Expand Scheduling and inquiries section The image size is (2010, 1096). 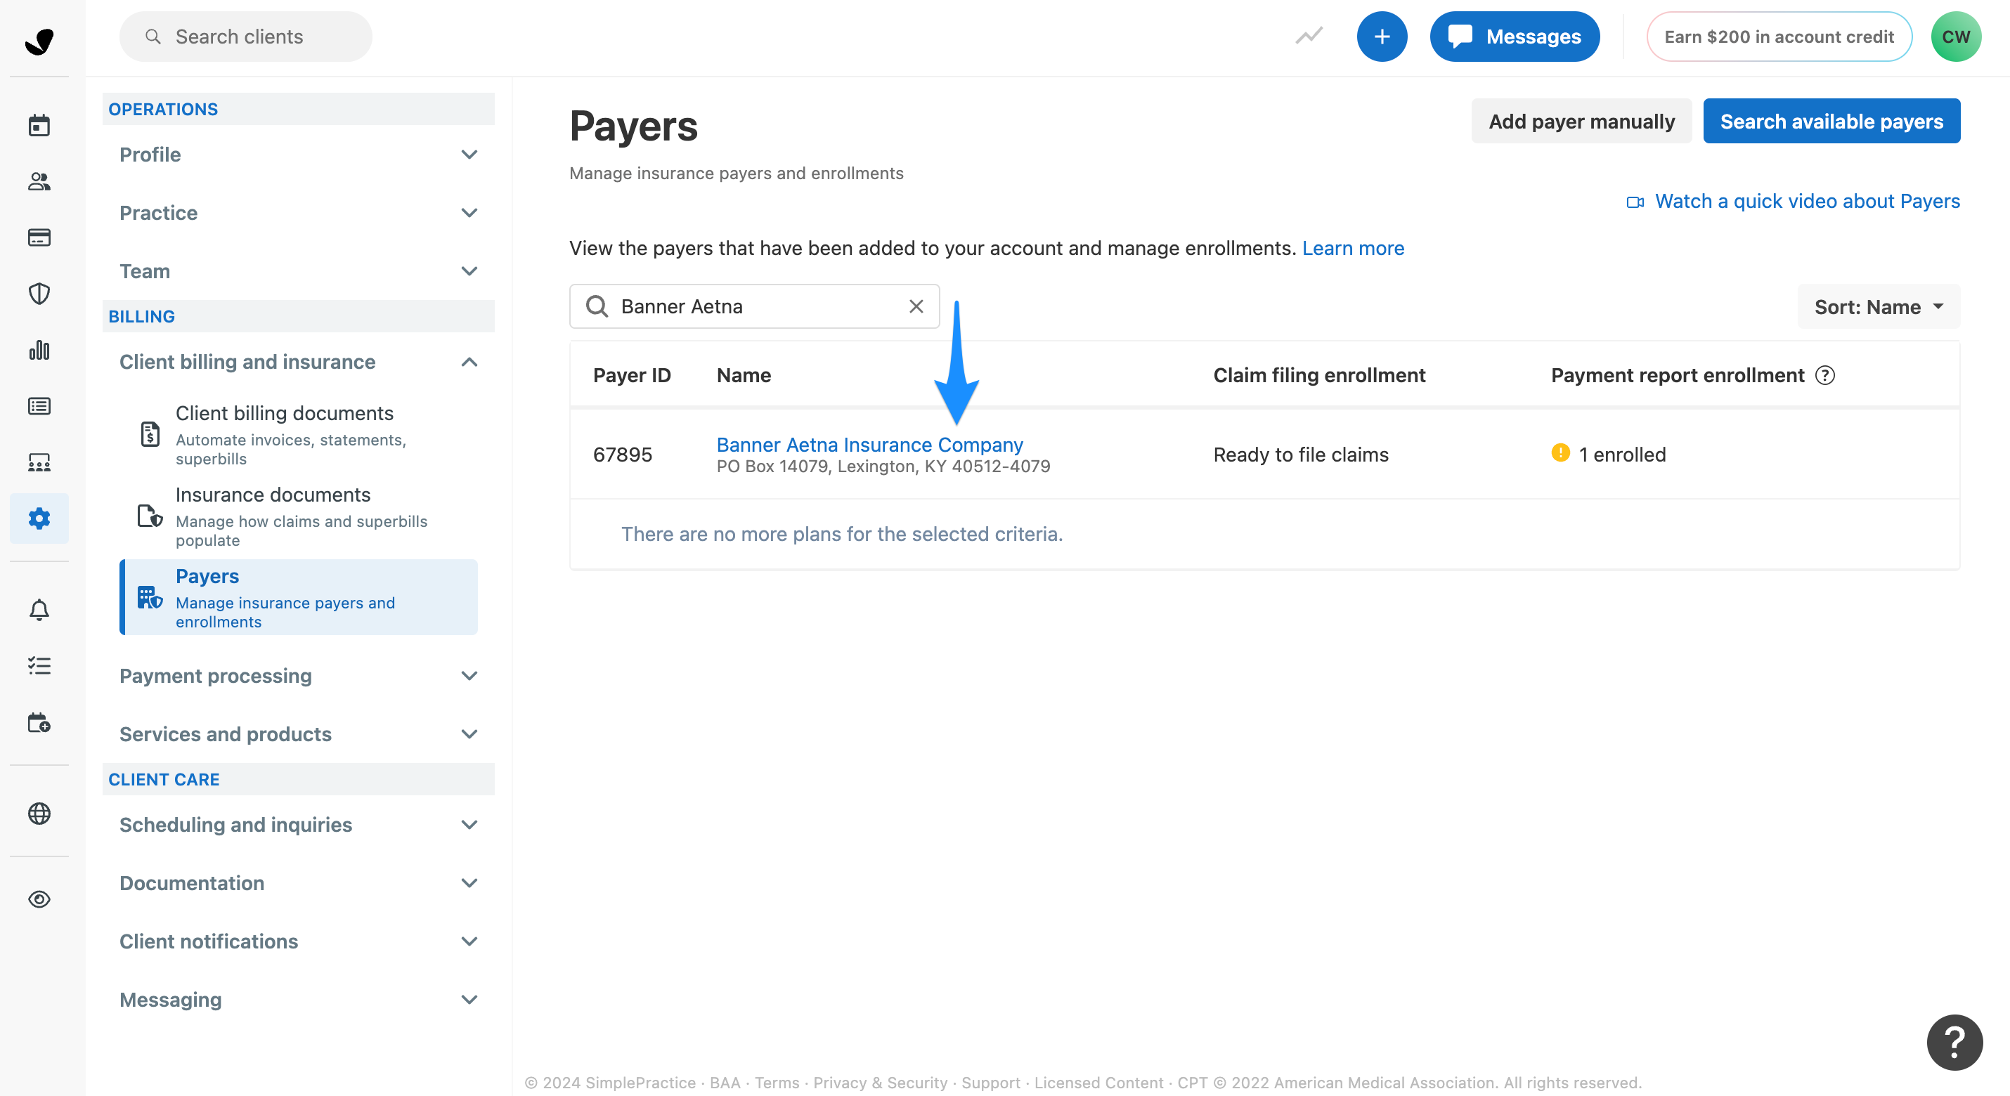pyautogui.click(x=298, y=825)
